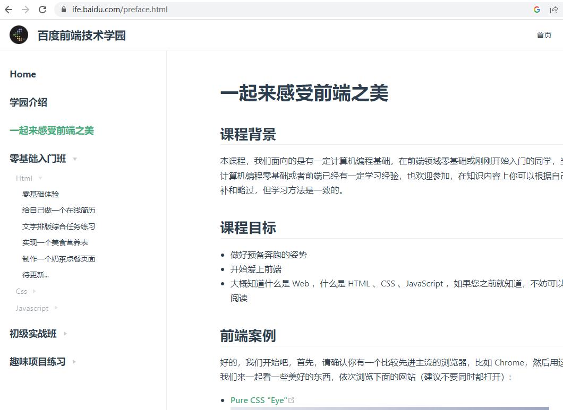The image size is (563, 410).
Task: Expand the 零基础入门班 section
Action: 75,159
